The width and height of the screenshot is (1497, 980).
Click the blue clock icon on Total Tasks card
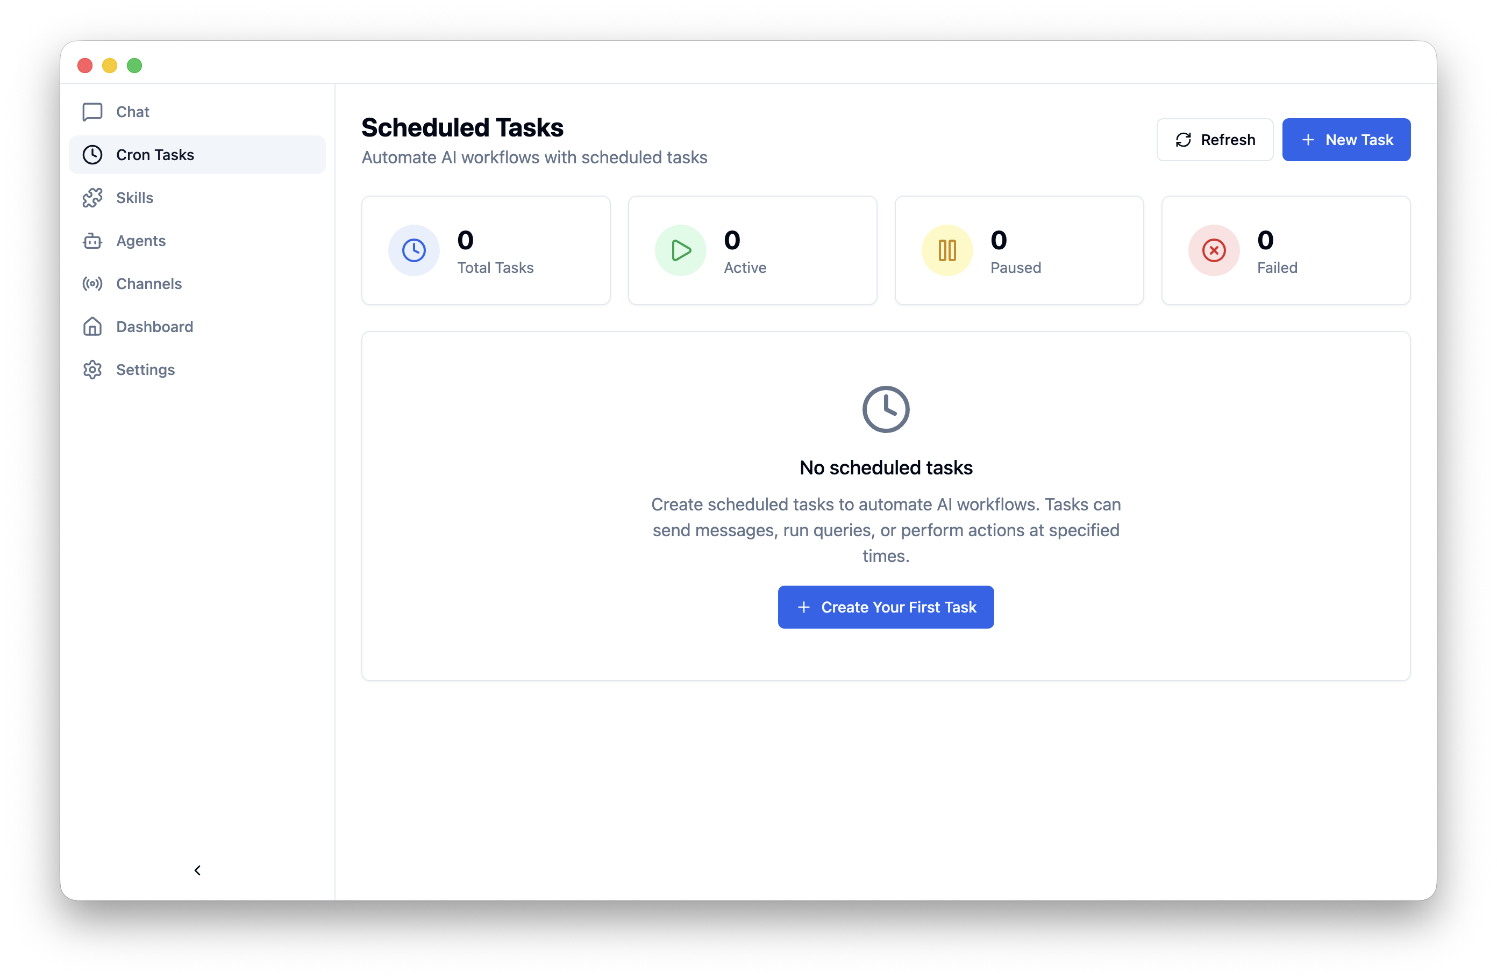[x=414, y=250]
